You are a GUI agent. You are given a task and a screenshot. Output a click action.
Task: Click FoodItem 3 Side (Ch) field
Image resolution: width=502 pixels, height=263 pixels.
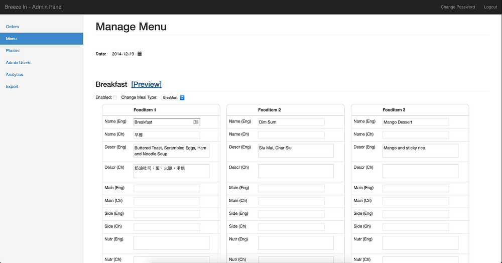[x=416, y=227]
